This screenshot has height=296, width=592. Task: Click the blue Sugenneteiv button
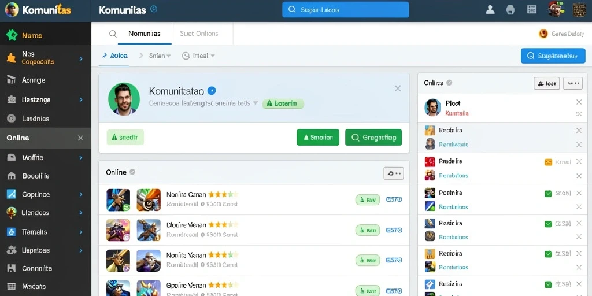553,56
